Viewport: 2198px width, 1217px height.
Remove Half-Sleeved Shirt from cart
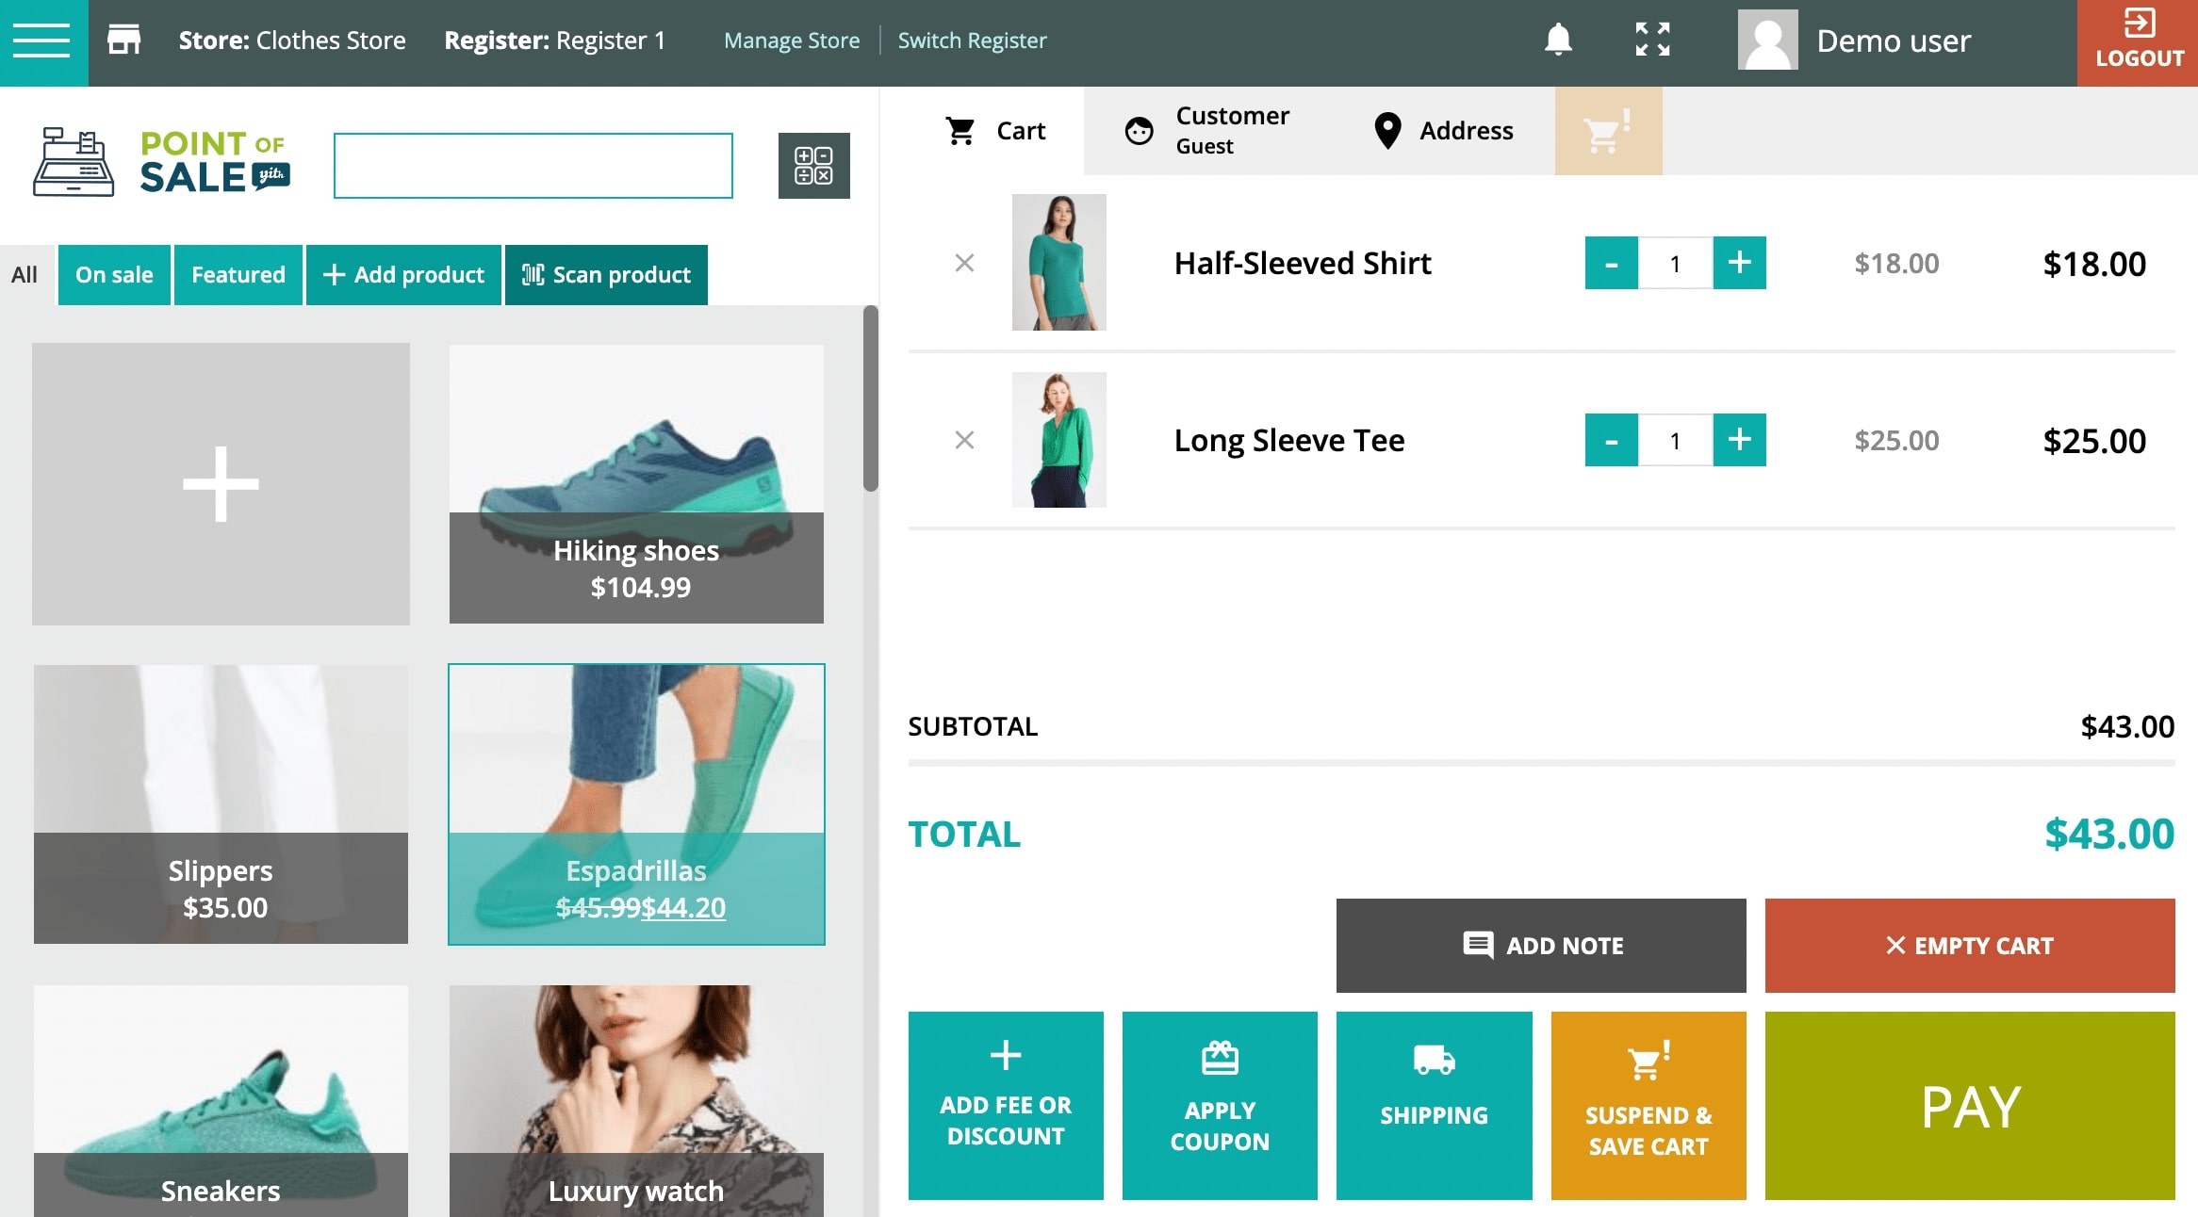point(964,263)
